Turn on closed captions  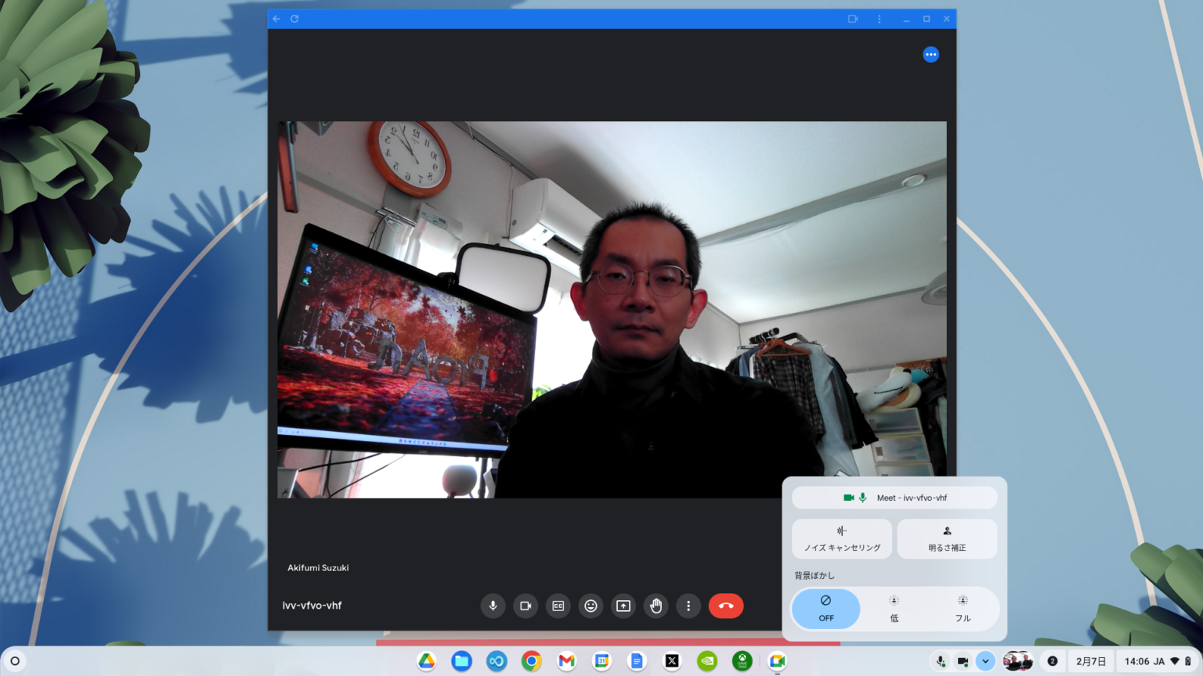click(558, 605)
